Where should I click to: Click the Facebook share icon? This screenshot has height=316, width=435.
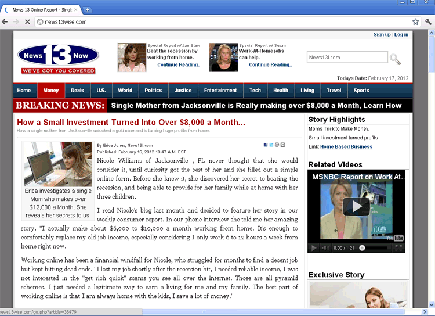(x=266, y=145)
